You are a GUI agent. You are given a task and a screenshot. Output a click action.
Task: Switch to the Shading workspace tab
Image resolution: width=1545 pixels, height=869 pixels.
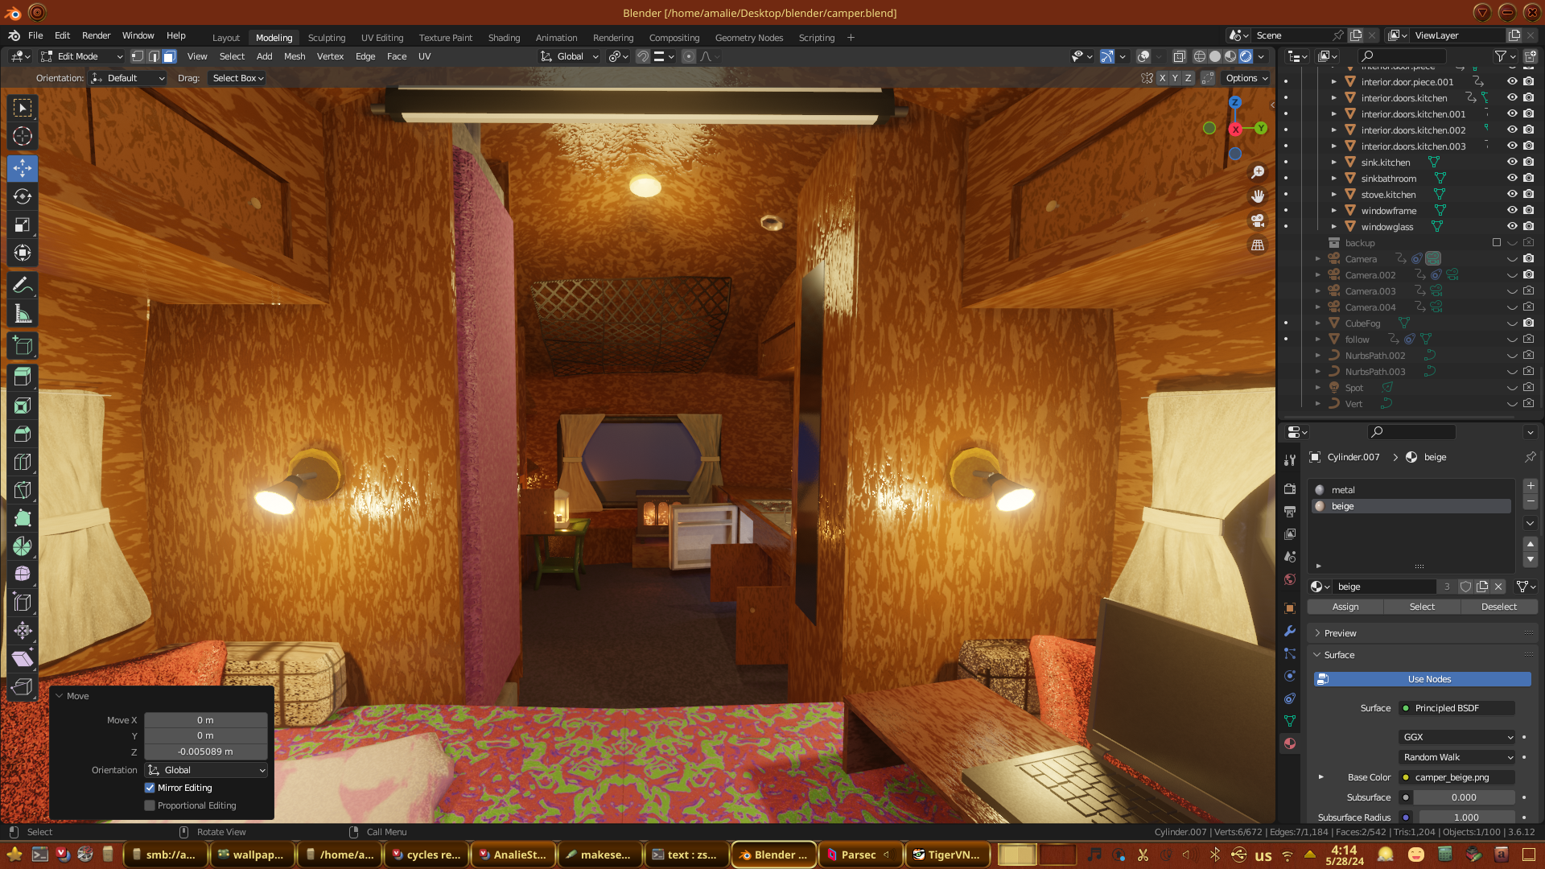click(x=504, y=38)
